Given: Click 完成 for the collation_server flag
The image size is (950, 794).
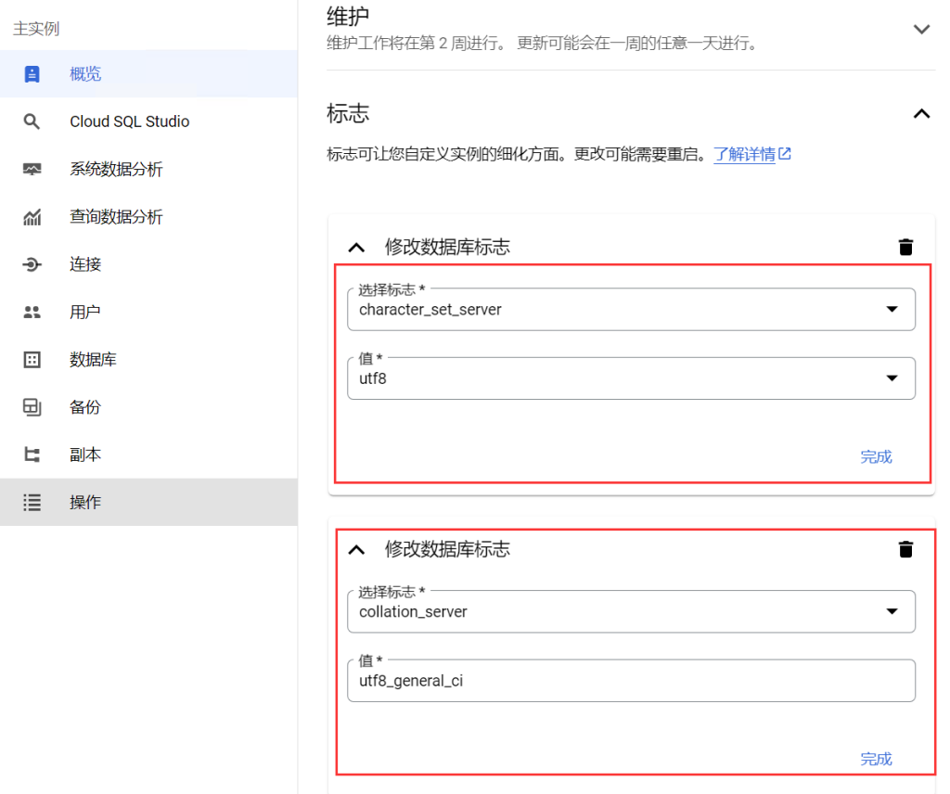Looking at the screenshot, I should [x=876, y=759].
